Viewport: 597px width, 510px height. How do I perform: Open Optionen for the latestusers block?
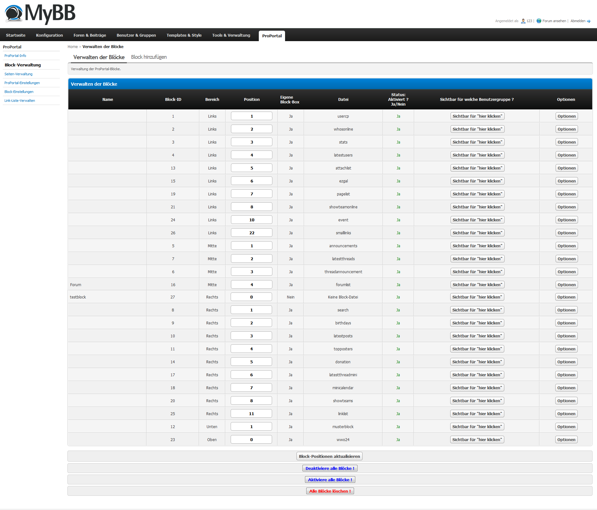click(x=567, y=155)
